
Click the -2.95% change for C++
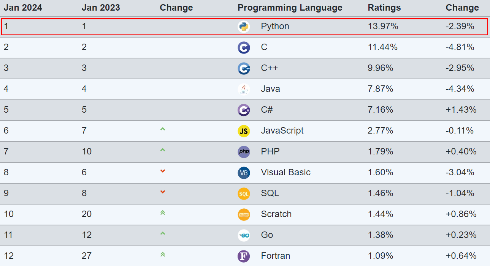pyautogui.click(x=460, y=68)
